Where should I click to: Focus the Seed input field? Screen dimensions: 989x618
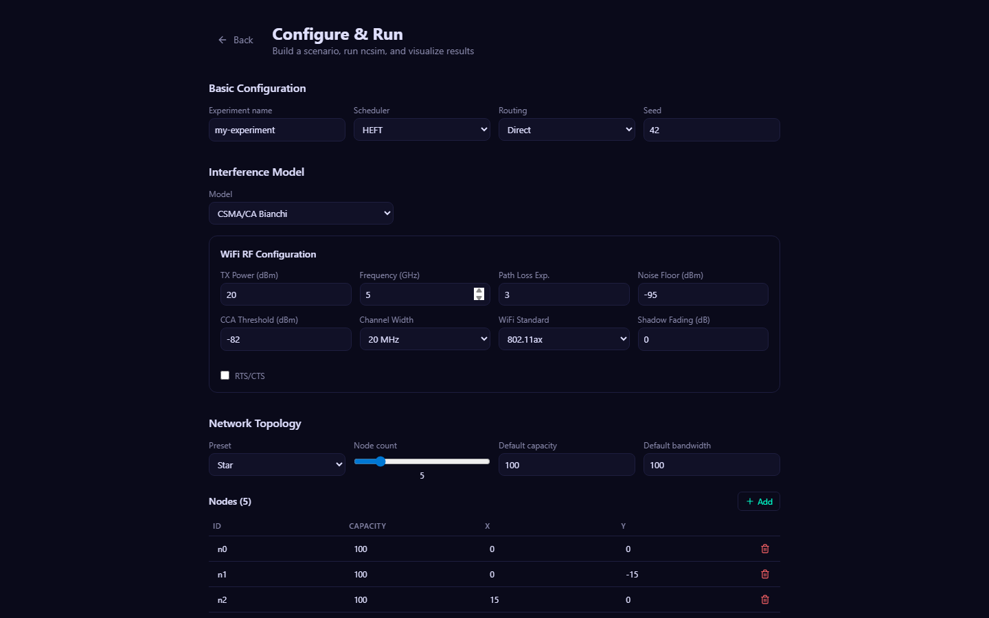pyautogui.click(x=711, y=130)
